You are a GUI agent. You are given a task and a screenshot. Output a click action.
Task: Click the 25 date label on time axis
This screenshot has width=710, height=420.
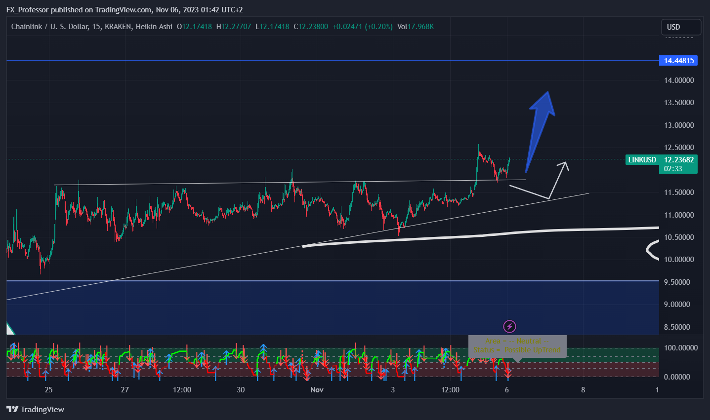point(48,390)
